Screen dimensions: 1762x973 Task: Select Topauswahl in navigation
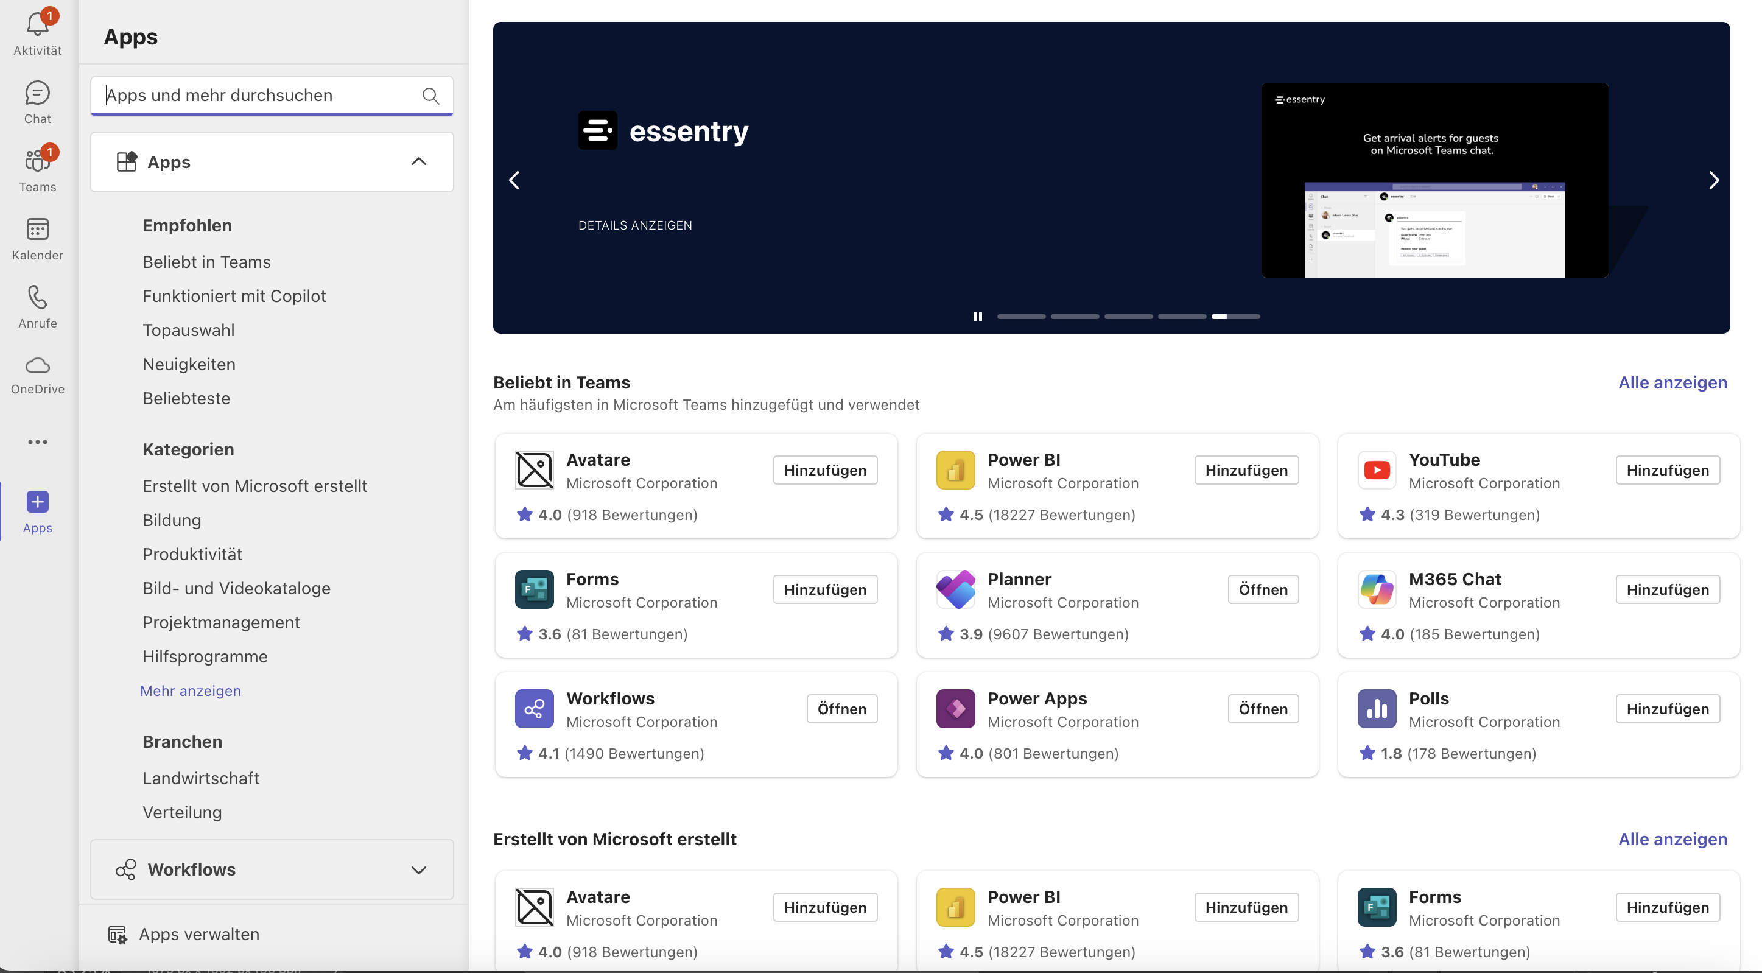click(188, 331)
